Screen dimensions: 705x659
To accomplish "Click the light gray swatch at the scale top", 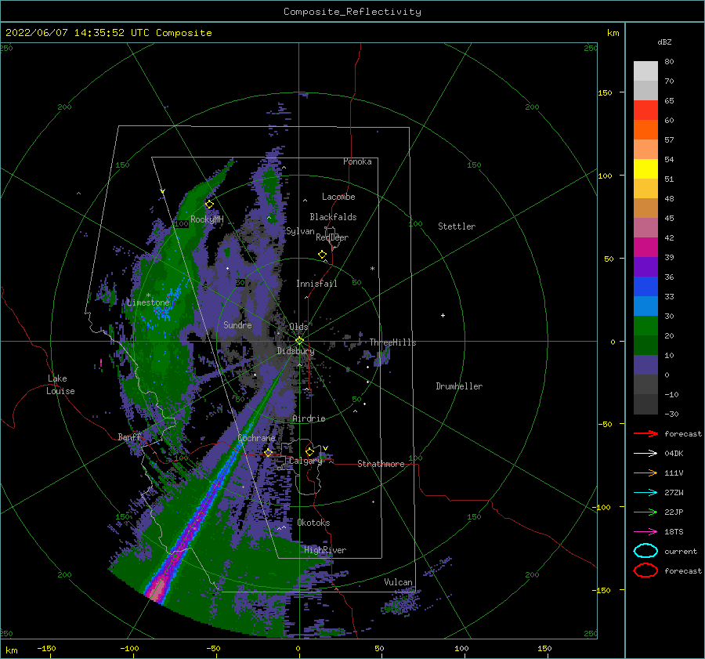I will pyautogui.click(x=645, y=71).
